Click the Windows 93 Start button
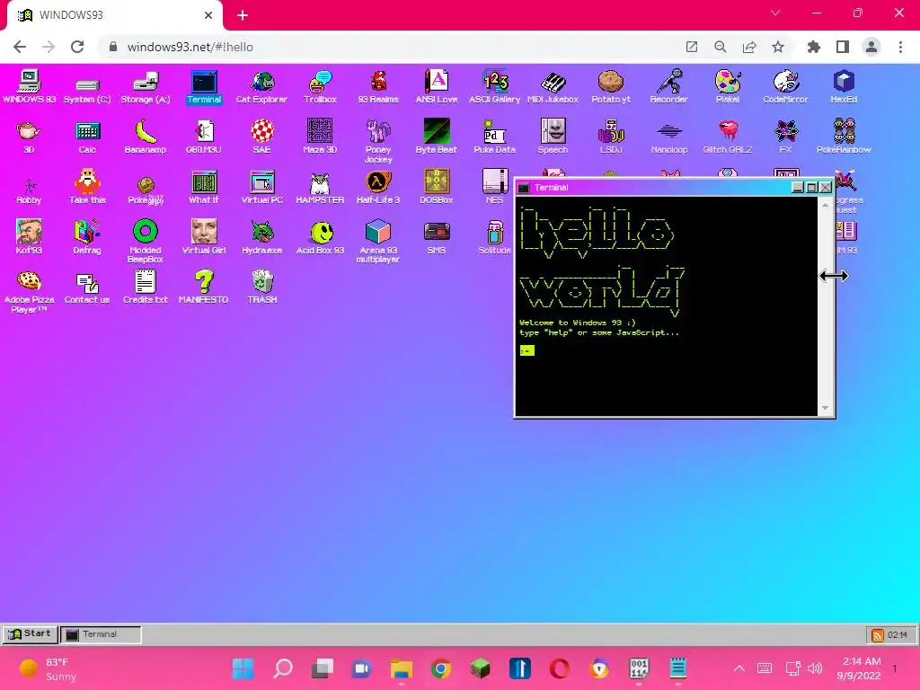 click(30, 633)
